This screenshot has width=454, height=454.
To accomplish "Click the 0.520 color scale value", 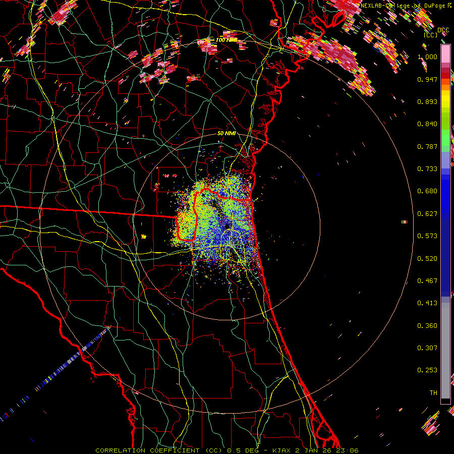I will [427, 259].
